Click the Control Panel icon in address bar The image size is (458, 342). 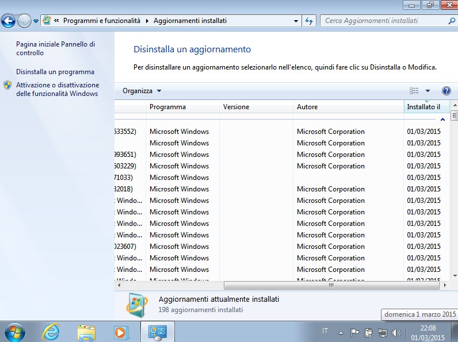click(47, 21)
